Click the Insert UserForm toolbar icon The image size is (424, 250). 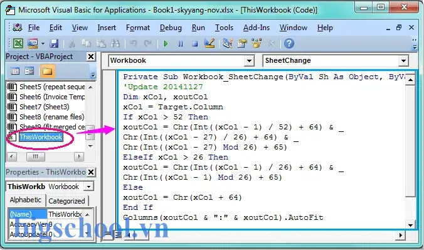33,43
